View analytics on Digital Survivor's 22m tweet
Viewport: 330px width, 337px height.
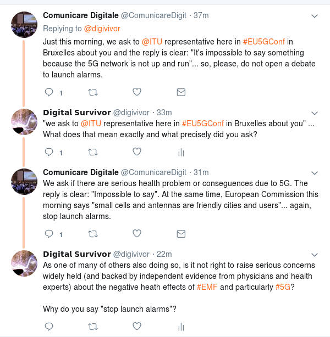coord(180,327)
